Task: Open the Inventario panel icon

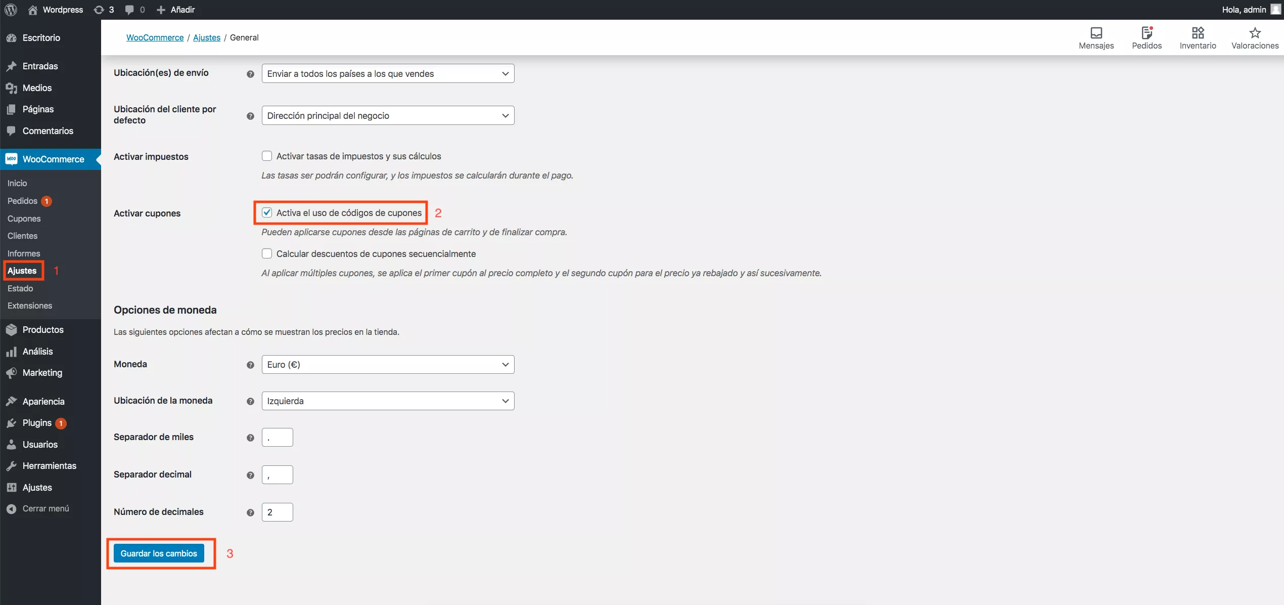Action: click(x=1198, y=33)
